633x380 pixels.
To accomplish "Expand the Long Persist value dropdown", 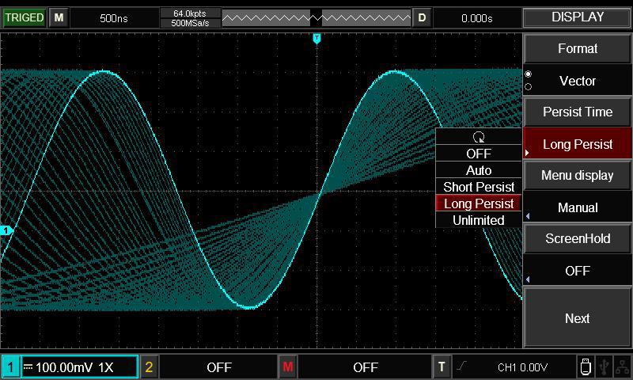I will pyautogui.click(x=578, y=144).
